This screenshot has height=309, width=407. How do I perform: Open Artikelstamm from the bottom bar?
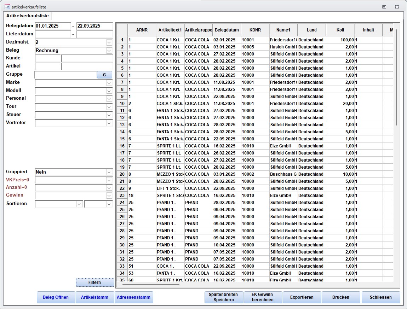click(94, 297)
